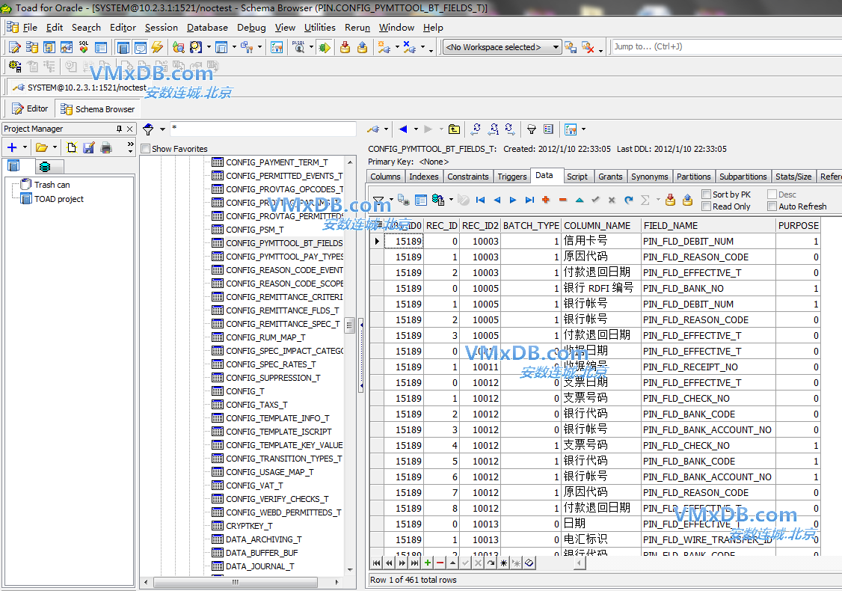
Task: Enable the Auto Refresh checkbox
Action: [x=772, y=206]
